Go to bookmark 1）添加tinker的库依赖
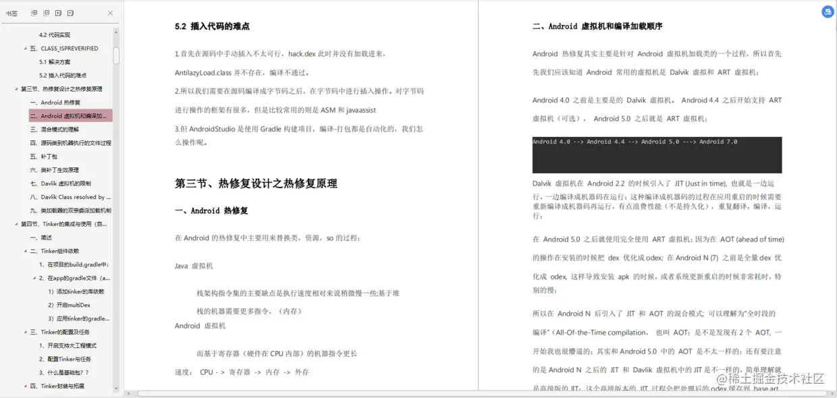837x398 pixels. (76, 291)
